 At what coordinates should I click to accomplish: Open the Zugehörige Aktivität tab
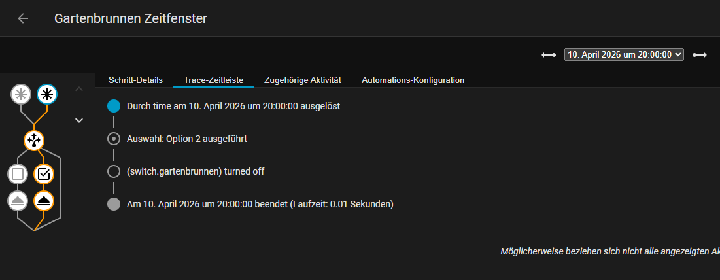point(303,80)
